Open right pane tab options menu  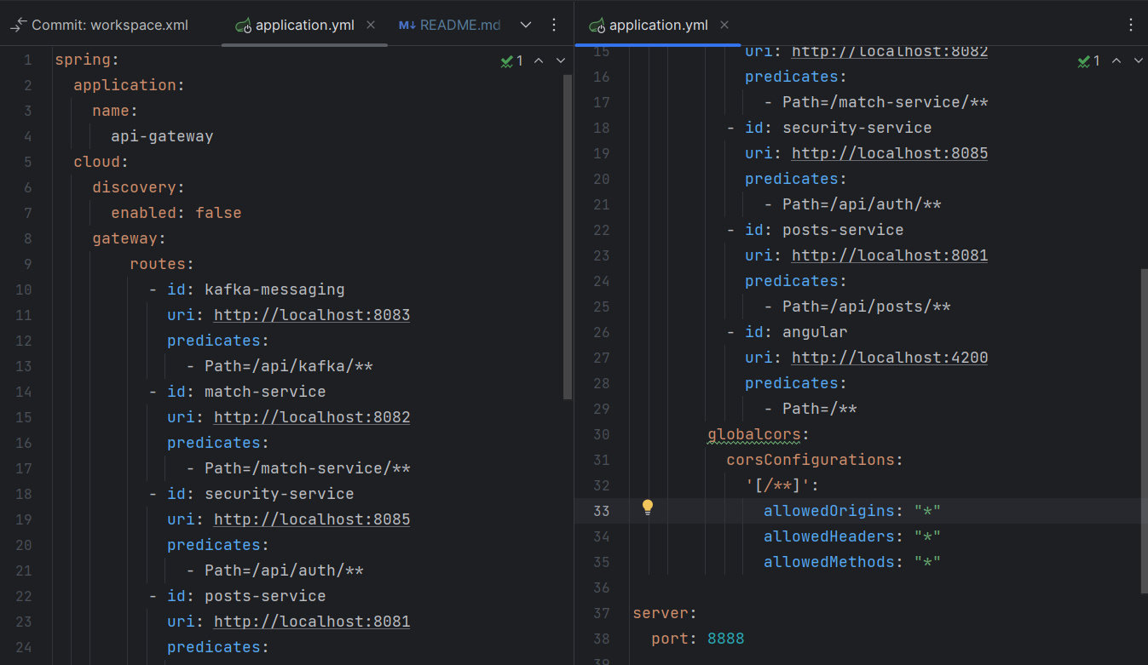(x=1131, y=25)
